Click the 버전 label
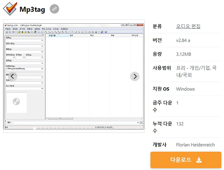Image resolution: width=224 pixels, height=170 pixels. pos(157,40)
